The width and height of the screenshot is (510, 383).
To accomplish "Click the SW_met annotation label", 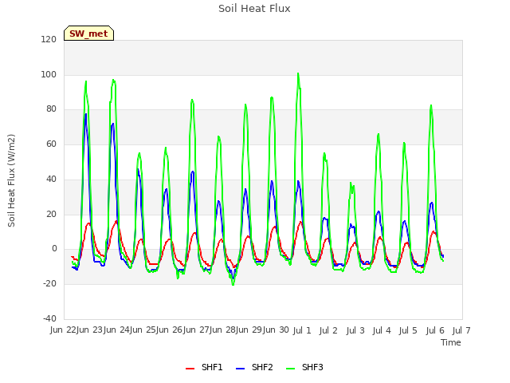I will [x=88, y=34].
